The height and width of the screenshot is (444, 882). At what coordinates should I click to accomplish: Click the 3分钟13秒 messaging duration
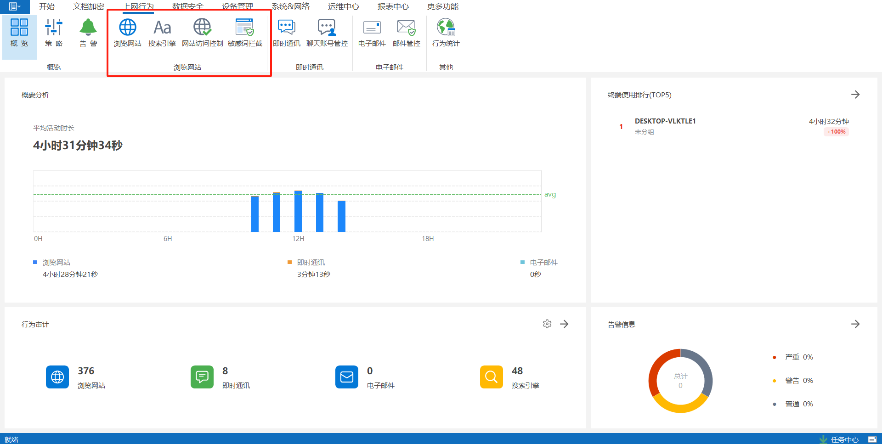point(314,275)
